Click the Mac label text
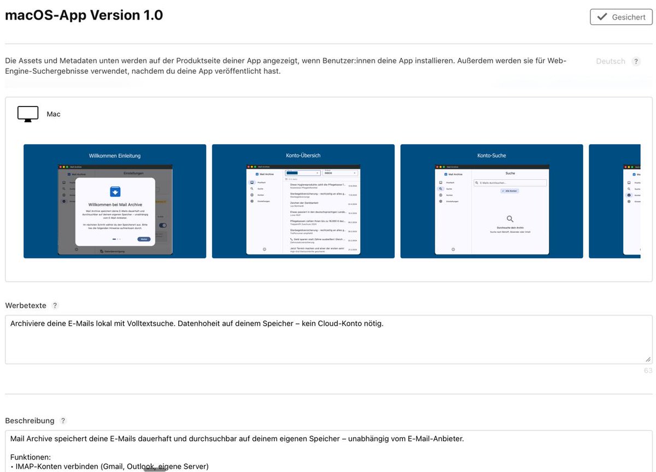Screen dimensions: 656x472 pos(54,114)
